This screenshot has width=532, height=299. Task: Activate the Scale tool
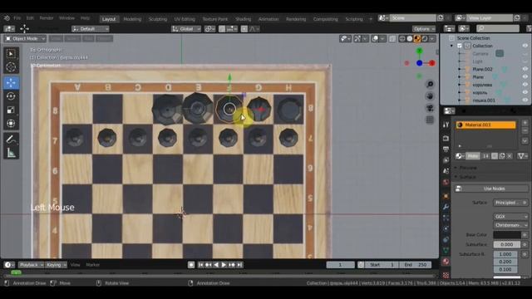pyautogui.click(x=11, y=110)
